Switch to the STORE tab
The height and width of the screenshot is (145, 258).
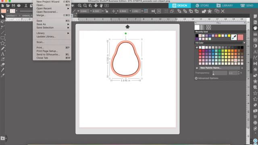(202, 6)
